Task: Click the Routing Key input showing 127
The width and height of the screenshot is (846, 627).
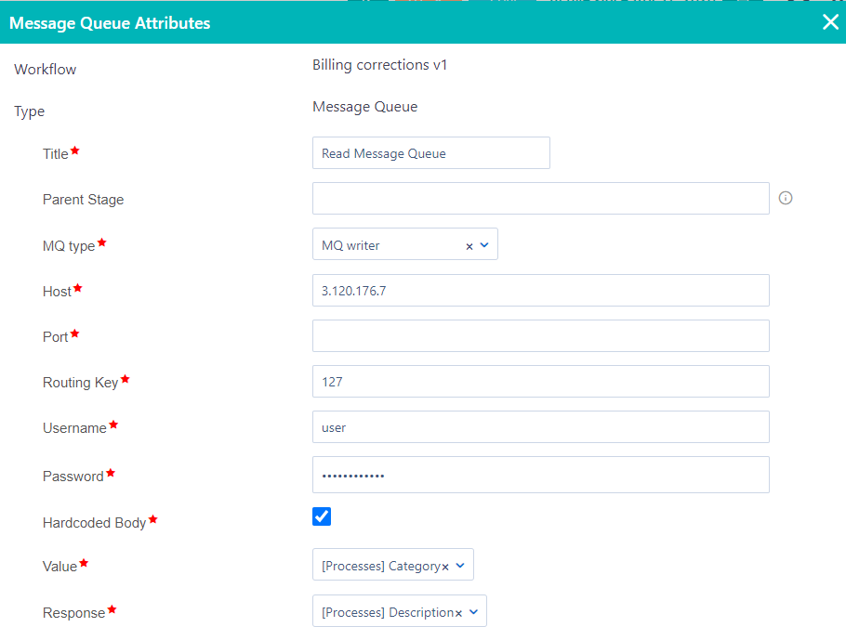Action: click(540, 381)
